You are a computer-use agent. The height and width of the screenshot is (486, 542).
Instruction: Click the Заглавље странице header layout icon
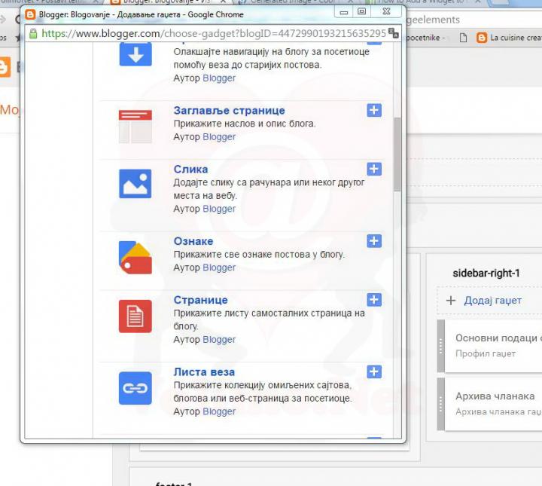[135, 126]
